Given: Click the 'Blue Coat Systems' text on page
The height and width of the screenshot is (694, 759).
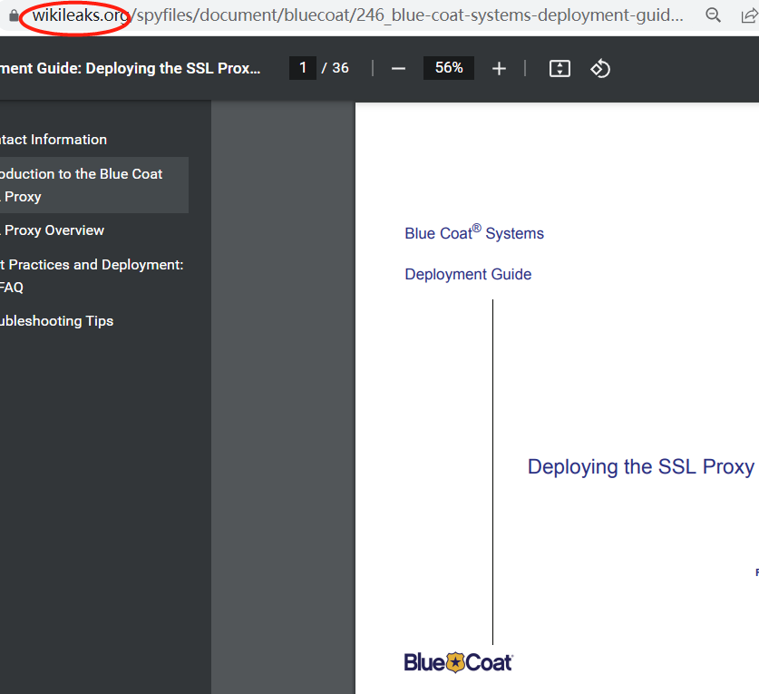Looking at the screenshot, I should pyautogui.click(x=474, y=232).
